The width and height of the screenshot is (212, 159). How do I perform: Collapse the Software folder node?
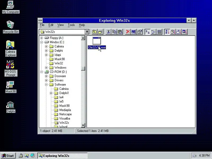pyautogui.click(x=46, y=85)
